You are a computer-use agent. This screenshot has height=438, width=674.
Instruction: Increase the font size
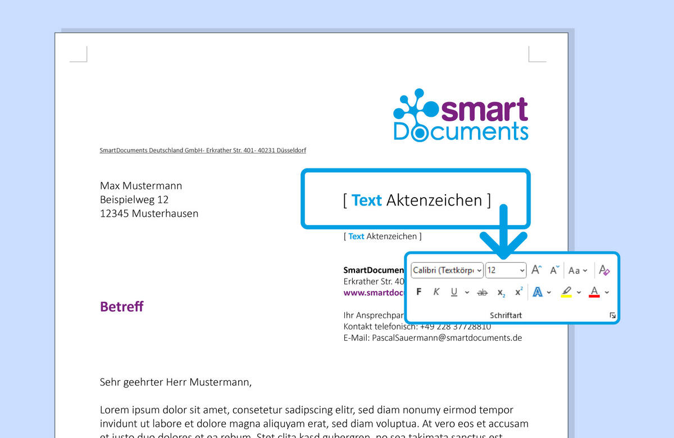pyautogui.click(x=536, y=270)
